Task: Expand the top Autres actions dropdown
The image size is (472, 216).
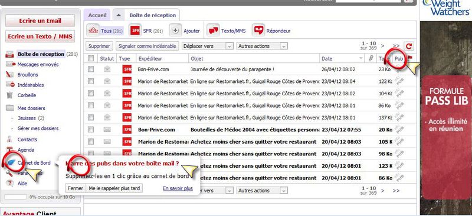Action: point(262,46)
